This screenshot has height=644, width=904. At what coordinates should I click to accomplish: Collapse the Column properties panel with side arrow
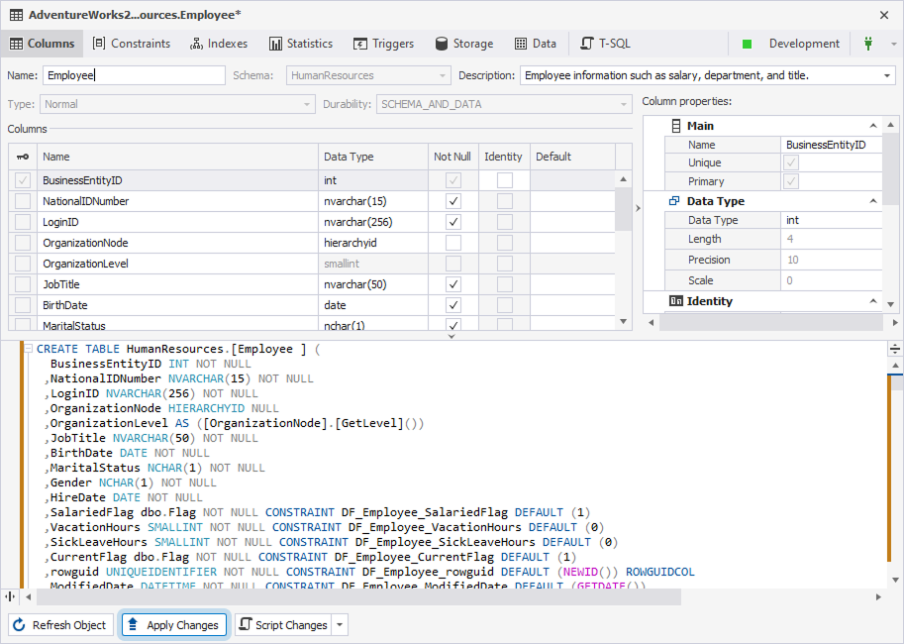pos(638,208)
